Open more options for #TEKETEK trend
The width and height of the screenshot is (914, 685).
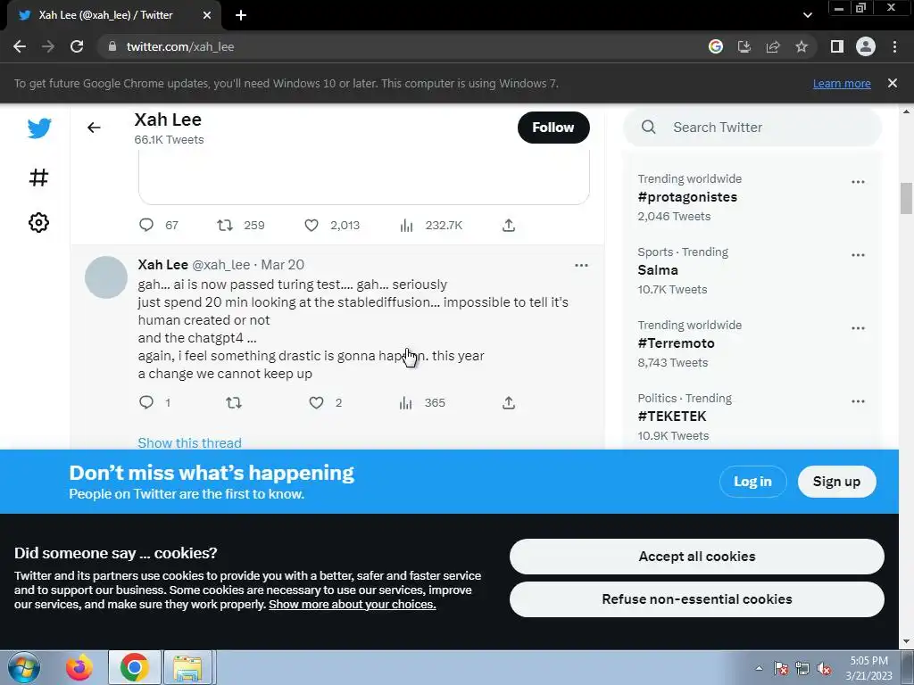(x=858, y=401)
